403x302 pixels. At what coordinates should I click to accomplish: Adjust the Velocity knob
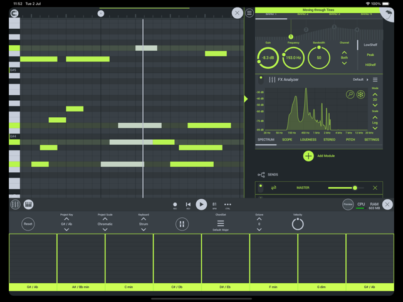pyautogui.click(x=298, y=224)
